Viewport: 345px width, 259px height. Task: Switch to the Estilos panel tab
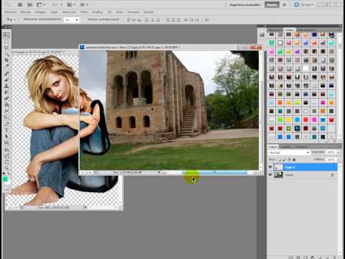pyautogui.click(x=290, y=30)
